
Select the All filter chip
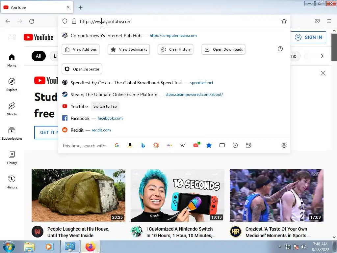(39, 56)
